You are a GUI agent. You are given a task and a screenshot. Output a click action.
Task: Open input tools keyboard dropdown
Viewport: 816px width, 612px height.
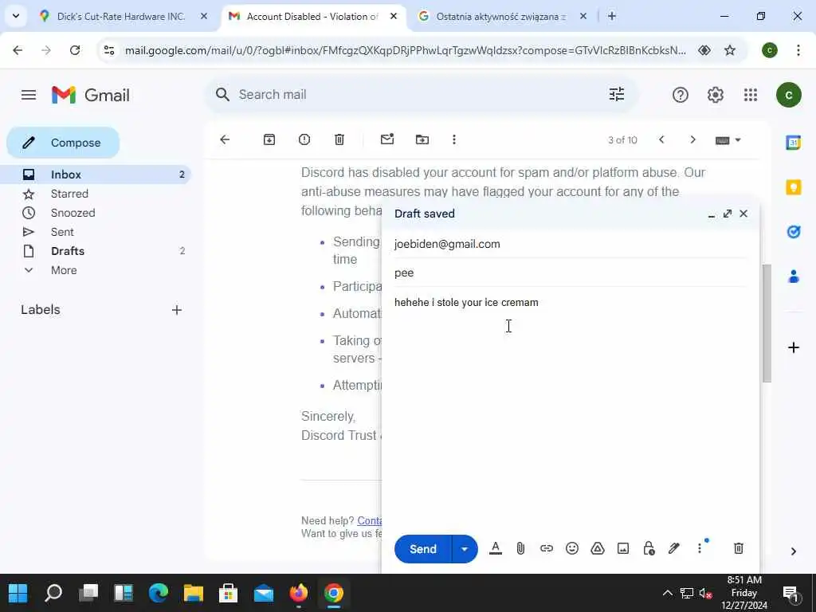(x=728, y=140)
